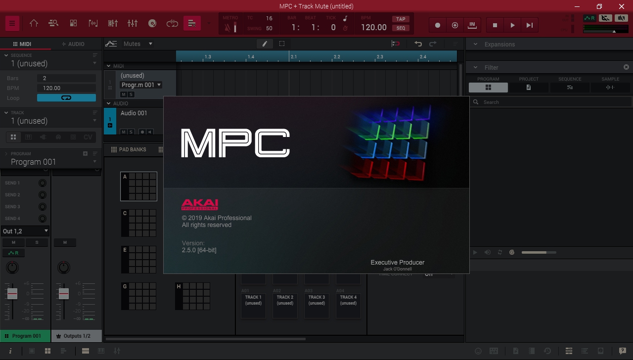
Task: Collapse the Expansions panel
Action: [475, 44]
